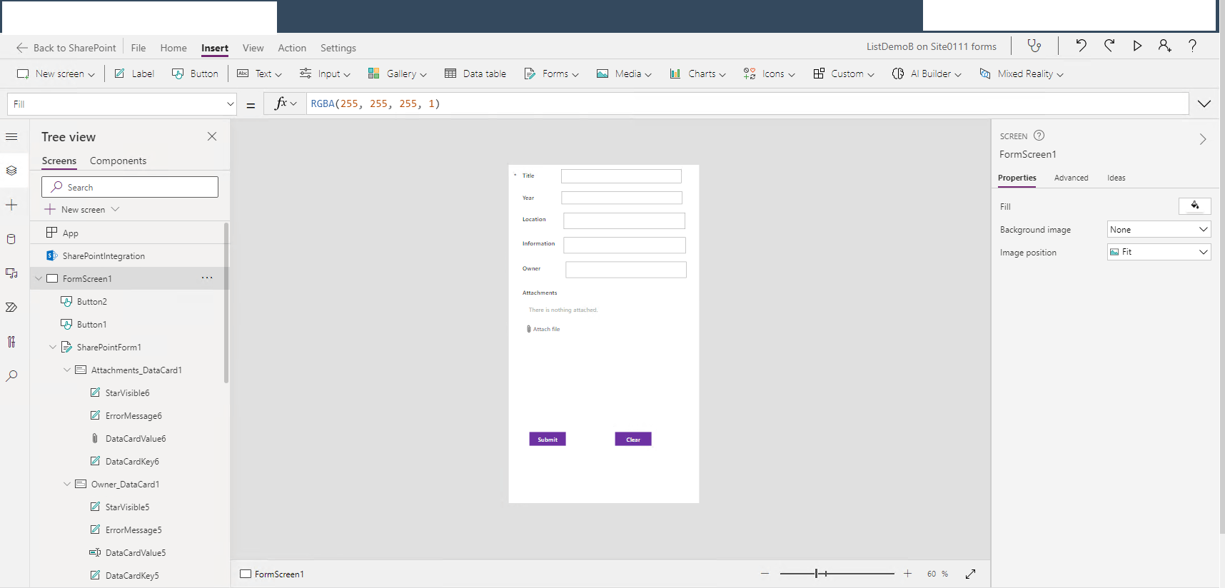This screenshot has height=588, width=1225.
Task: Toggle the hamburger menu in left rail
Action: (11, 136)
